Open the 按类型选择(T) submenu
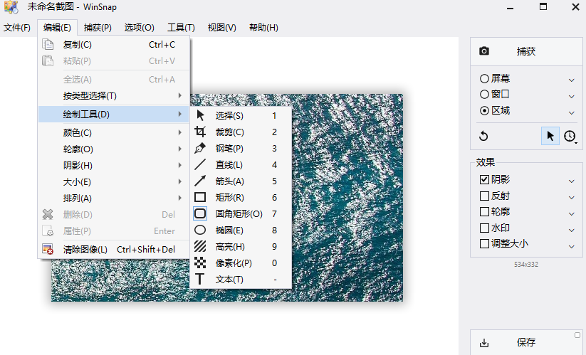This screenshot has width=586, height=355. [x=114, y=96]
